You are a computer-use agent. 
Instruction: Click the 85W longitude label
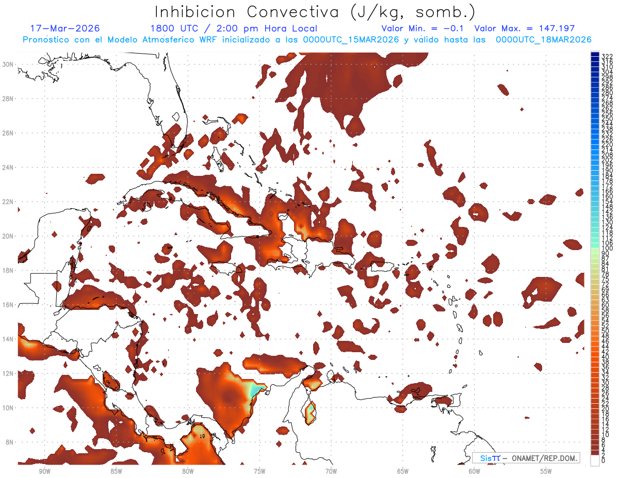click(x=116, y=471)
